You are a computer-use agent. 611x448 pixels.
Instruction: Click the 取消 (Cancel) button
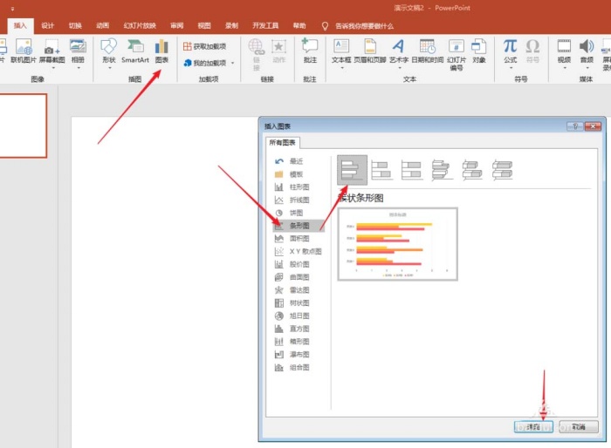coord(577,427)
